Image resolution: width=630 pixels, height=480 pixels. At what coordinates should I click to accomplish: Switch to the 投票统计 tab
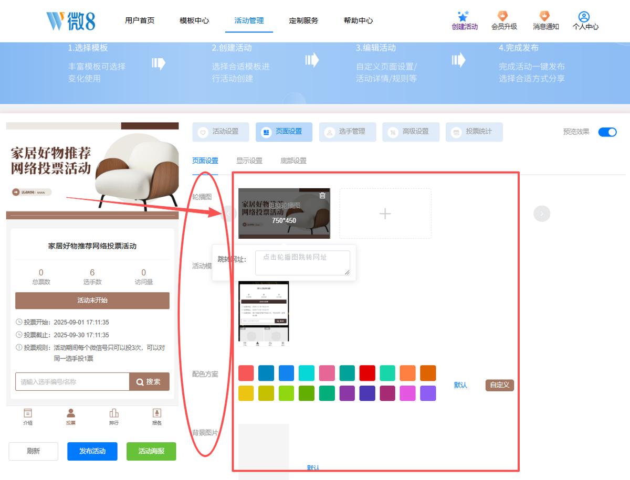(x=474, y=132)
